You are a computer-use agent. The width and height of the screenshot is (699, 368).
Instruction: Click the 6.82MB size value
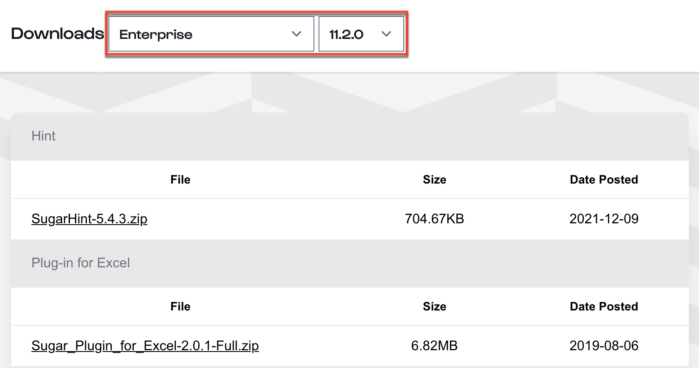pyautogui.click(x=434, y=346)
